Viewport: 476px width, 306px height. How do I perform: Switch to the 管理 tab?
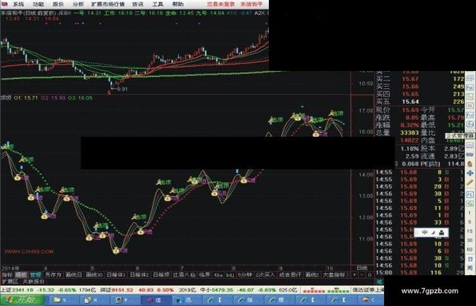click(x=35, y=275)
